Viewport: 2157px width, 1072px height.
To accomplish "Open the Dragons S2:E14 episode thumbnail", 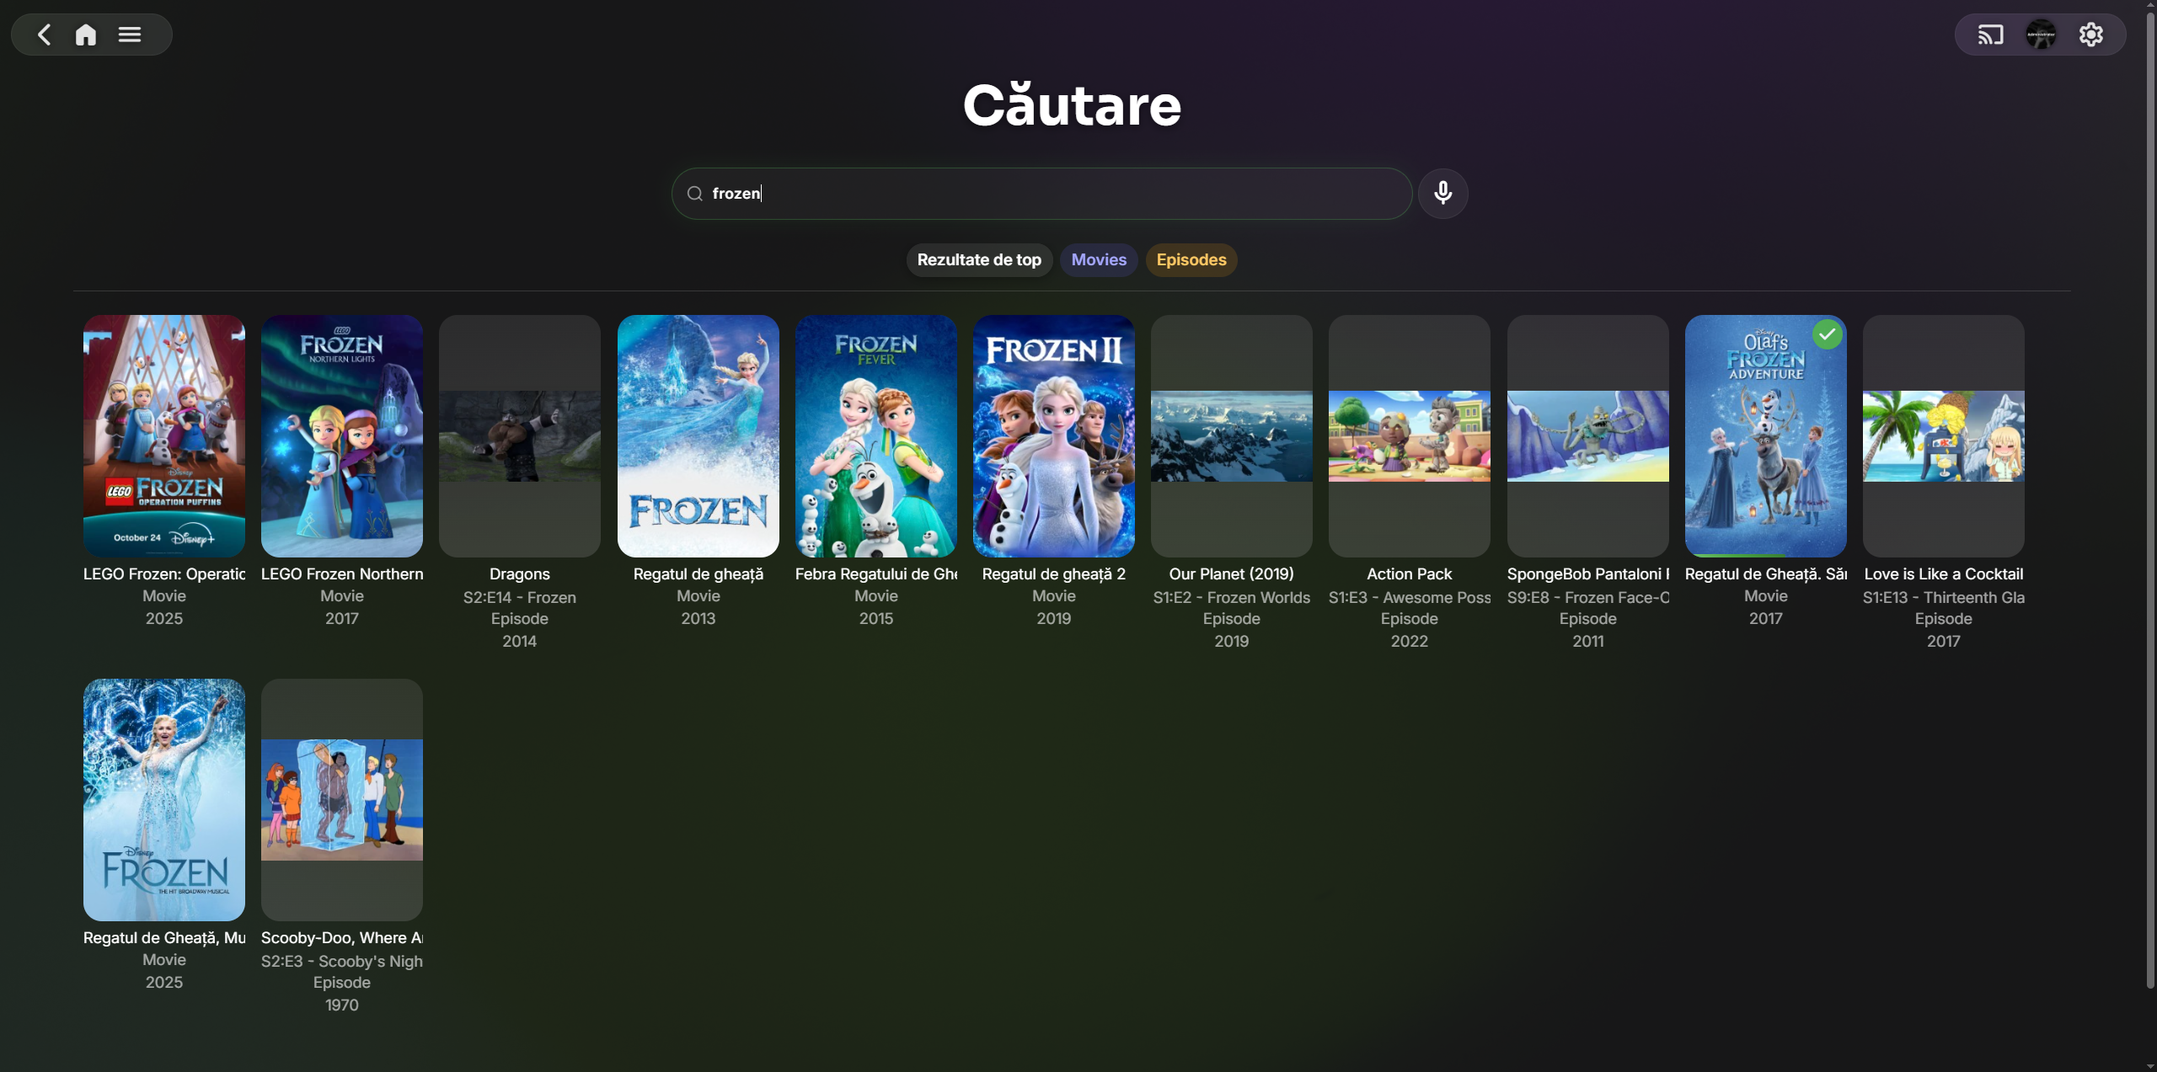I will coord(520,436).
